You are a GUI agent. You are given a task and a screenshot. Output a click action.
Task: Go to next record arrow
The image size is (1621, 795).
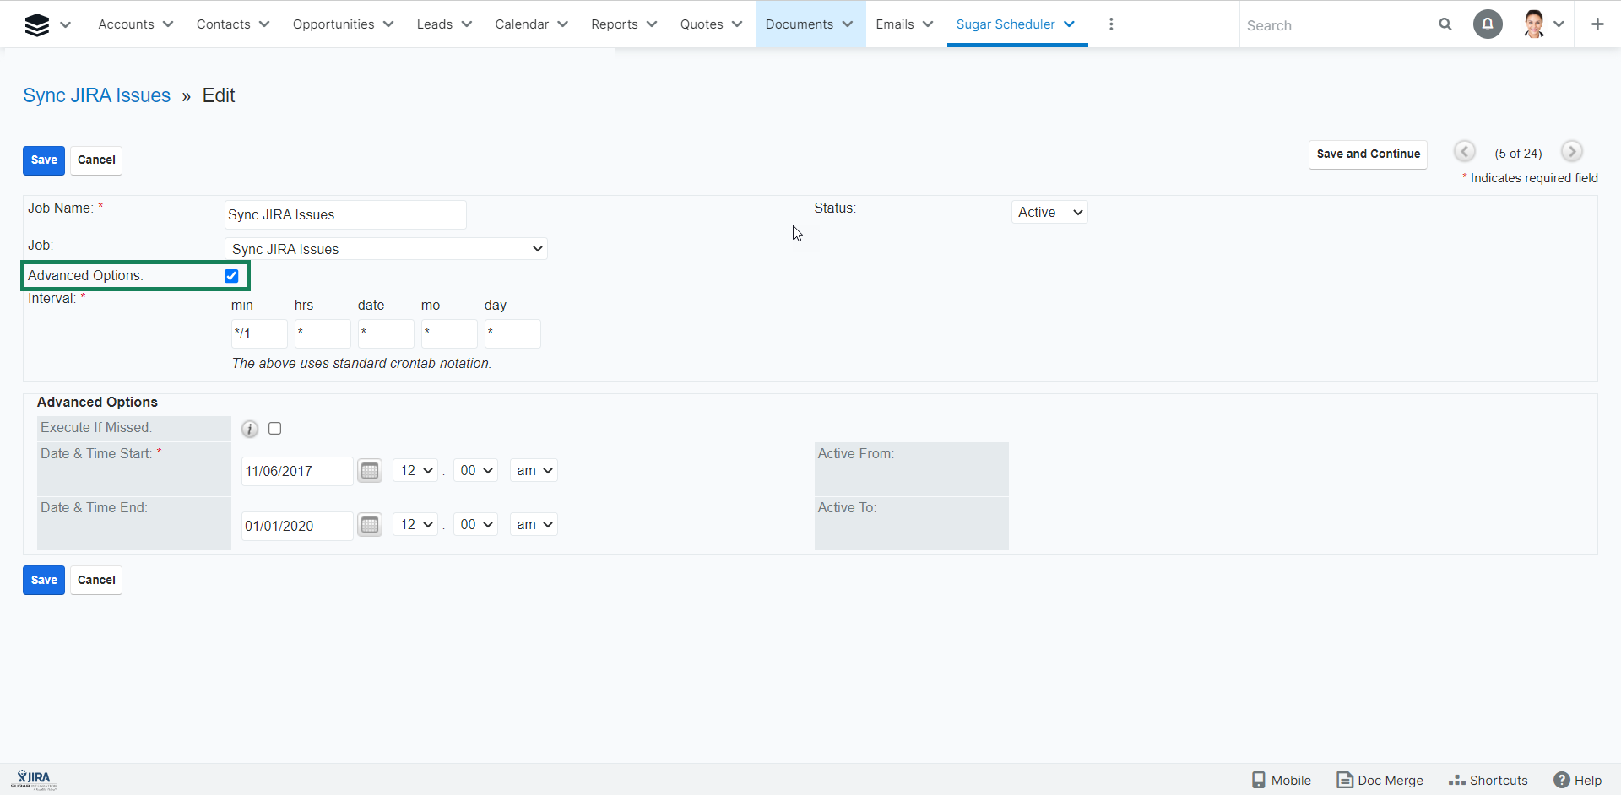tap(1571, 152)
